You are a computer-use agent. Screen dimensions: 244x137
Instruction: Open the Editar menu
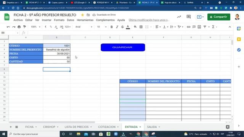[x=29, y=20]
